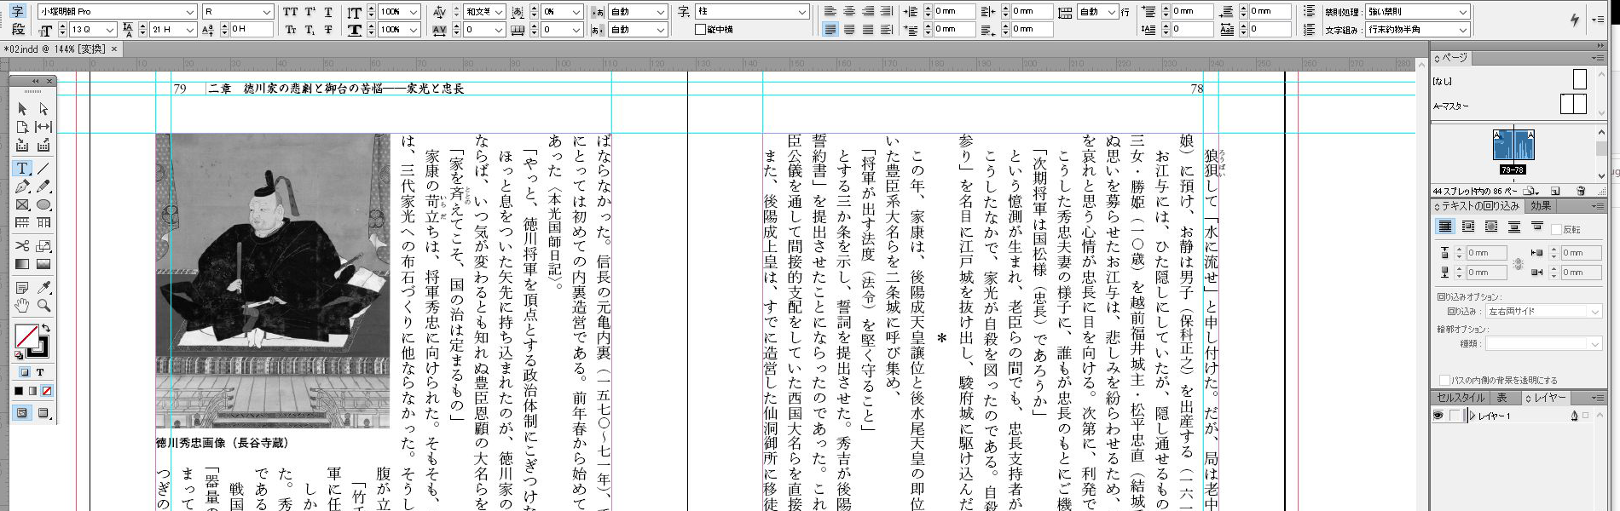Choose wrap around object shape
The height and width of the screenshot is (511, 1620).
coord(1491,227)
